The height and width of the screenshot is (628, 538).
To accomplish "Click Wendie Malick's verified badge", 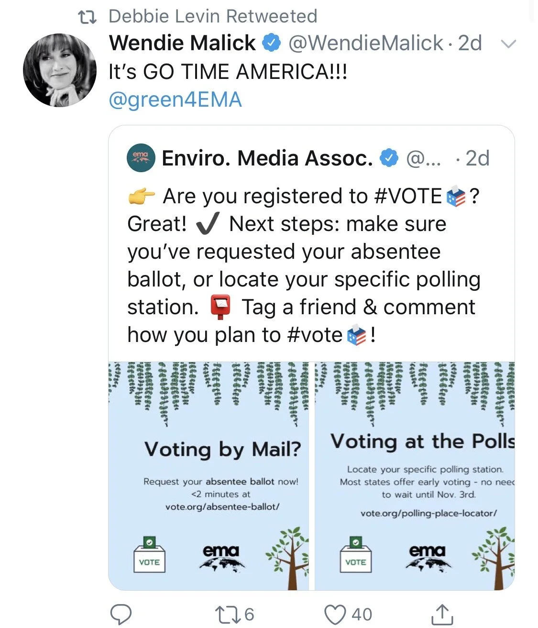I will tap(272, 43).
